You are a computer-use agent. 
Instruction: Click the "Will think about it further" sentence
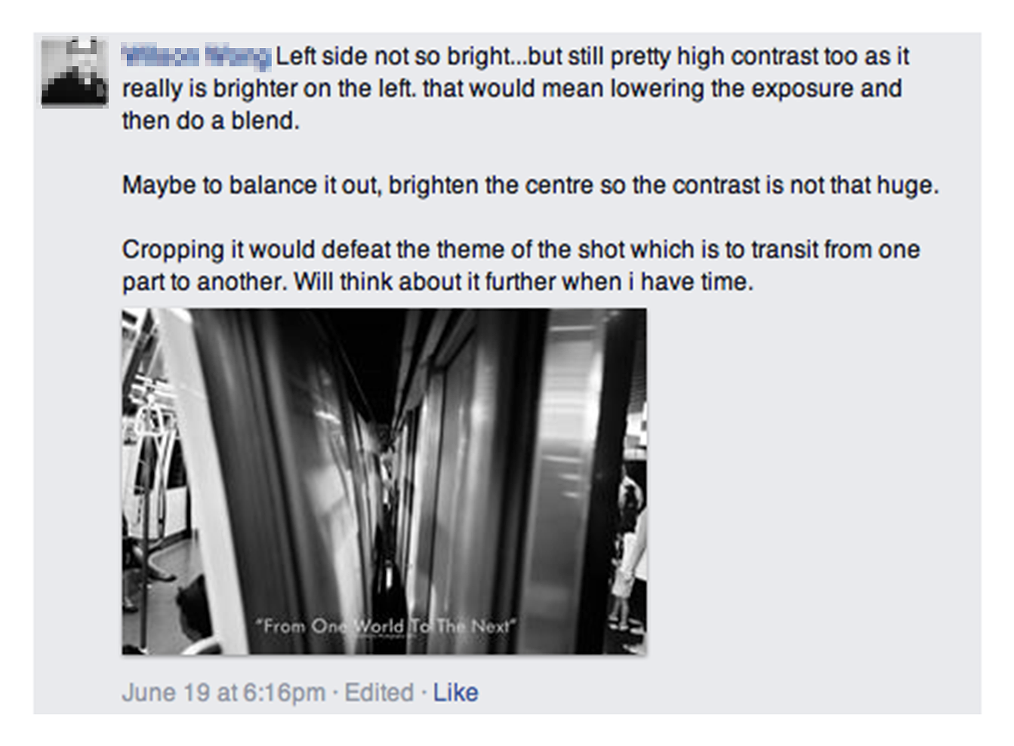click(523, 282)
